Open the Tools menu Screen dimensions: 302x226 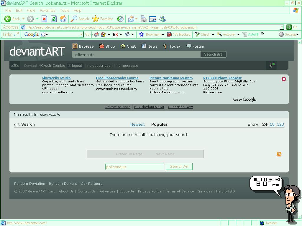[x=64, y=10]
